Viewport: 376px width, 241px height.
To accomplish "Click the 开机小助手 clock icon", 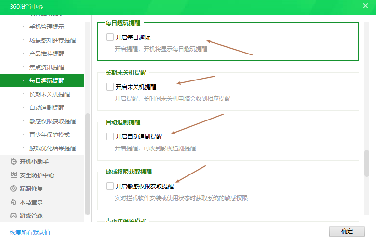I will [13, 161].
